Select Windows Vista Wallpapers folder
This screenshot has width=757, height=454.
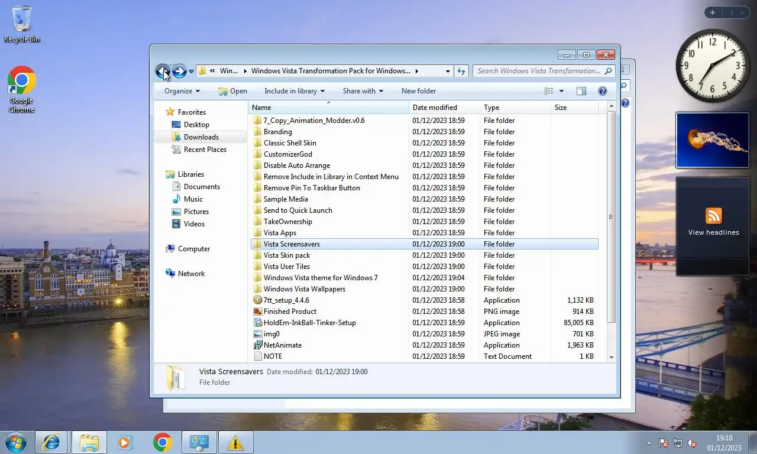(x=304, y=289)
